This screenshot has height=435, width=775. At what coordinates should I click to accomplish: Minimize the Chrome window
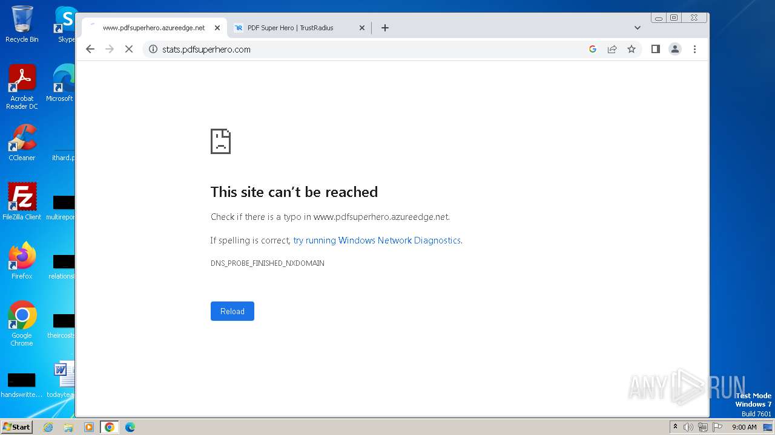[659, 18]
